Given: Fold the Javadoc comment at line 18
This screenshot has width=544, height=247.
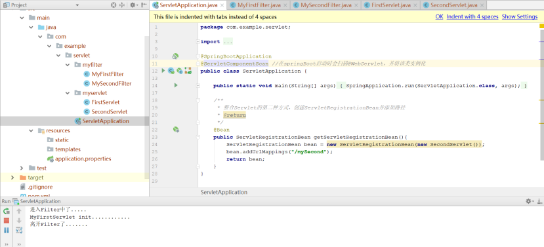Looking at the screenshot, I should [x=198, y=100].
